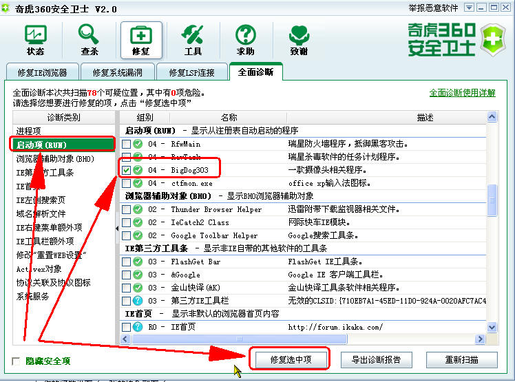Image resolution: width=515 pixels, height=382 pixels.
Task: Open 举报恶意软件 in the title bar
Action: 433,8
